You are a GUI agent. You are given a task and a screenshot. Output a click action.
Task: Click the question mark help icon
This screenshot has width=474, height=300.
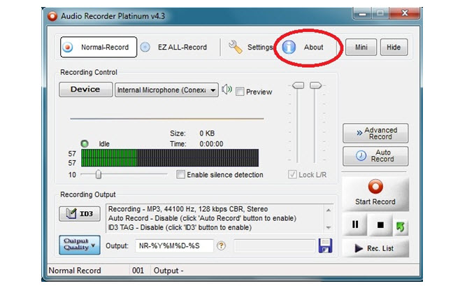(x=222, y=245)
